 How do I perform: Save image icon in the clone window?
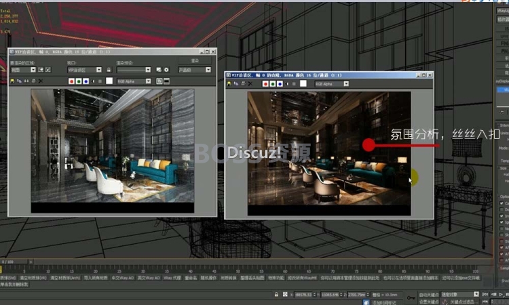click(229, 83)
